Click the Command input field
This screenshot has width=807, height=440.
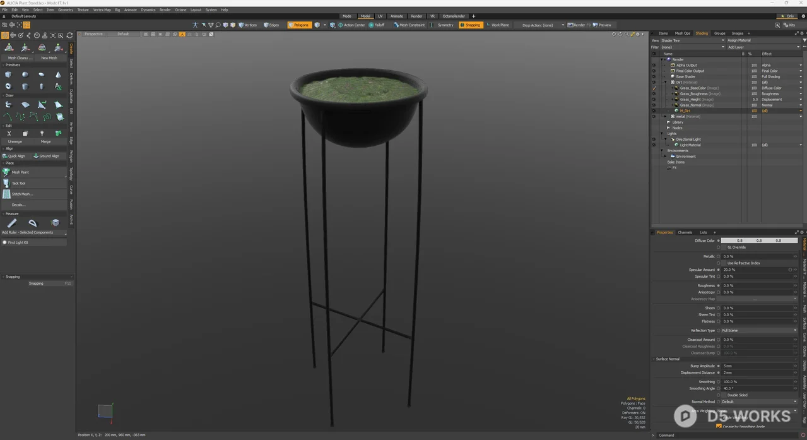(728, 436)
